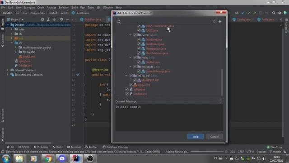This screenshot has width=289, height=163.
Task: Expand External Libraries node
Action: point(8,70)
